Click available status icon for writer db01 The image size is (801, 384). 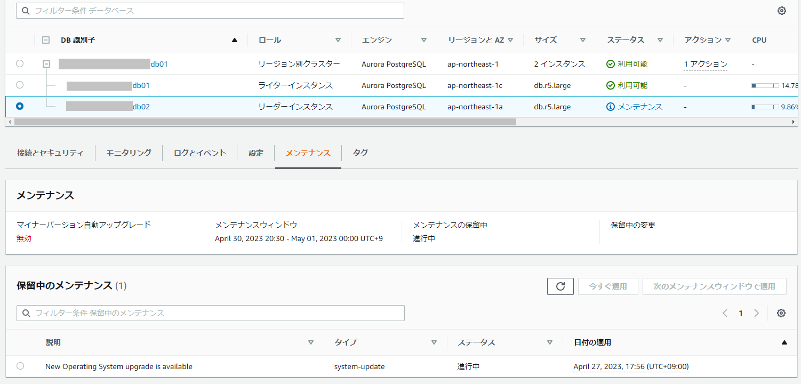[611, 85]
